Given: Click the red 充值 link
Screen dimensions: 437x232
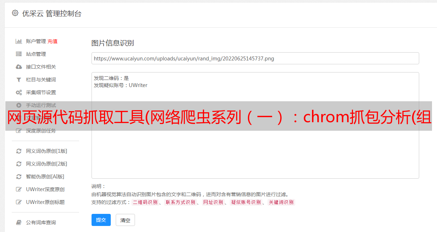Looking at the screenshot, I should (x=52, y=41).
